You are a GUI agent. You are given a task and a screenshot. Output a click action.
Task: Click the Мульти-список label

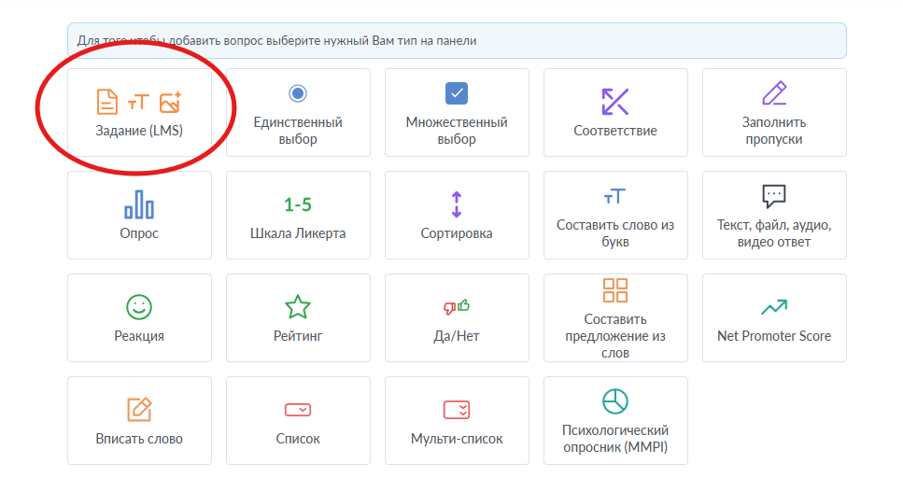457,439
